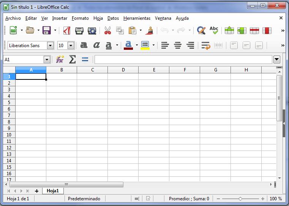Insert rows above
This screenshot has height=206, width=289.
[229, 30]
